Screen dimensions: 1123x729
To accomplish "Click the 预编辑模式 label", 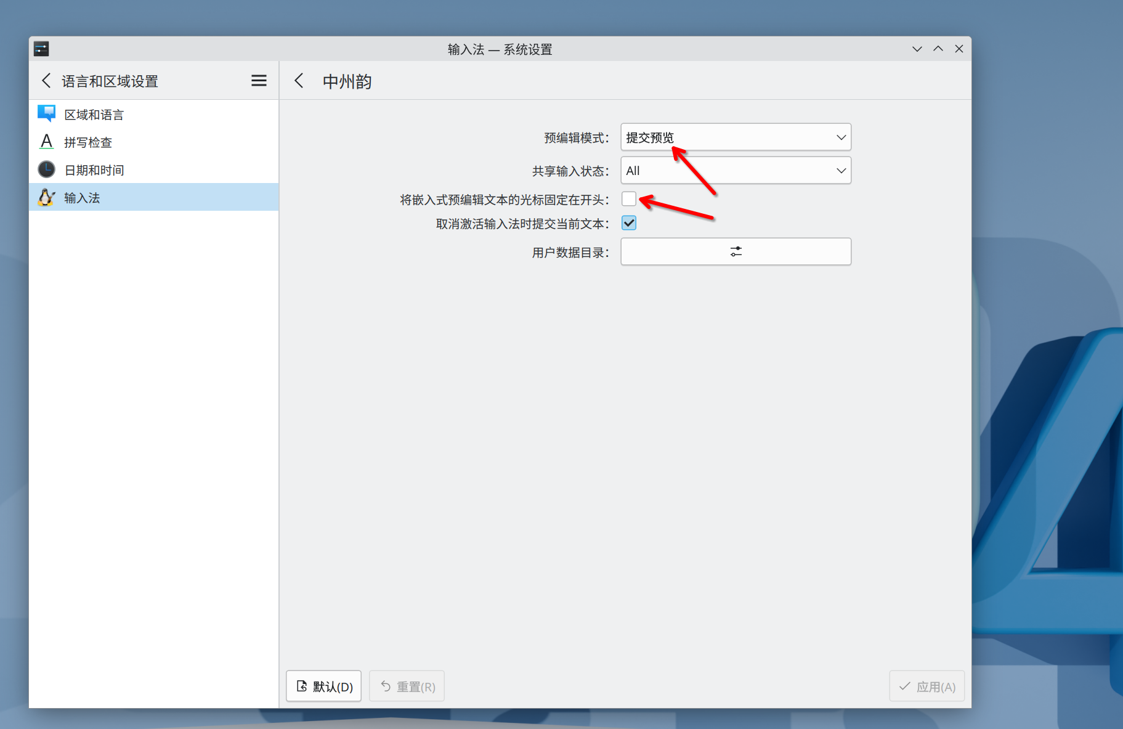I will point(577,138).
